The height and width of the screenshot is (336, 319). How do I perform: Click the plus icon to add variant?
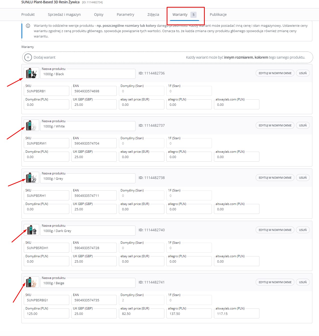point(28,57)
